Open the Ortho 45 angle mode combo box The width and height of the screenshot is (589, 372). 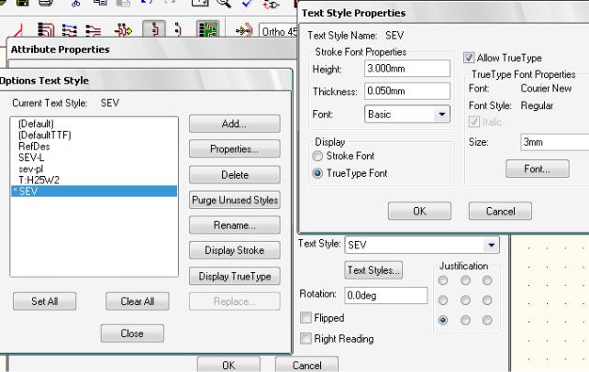(278, 31)
